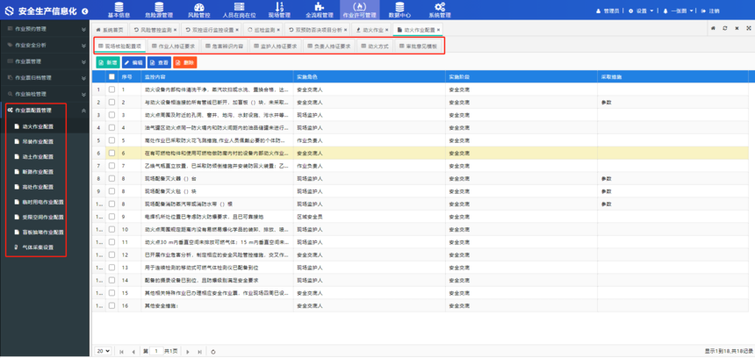This screenshot has width=755, height=358.
Task: Check the checkbox for row 1
Action: 111,89
